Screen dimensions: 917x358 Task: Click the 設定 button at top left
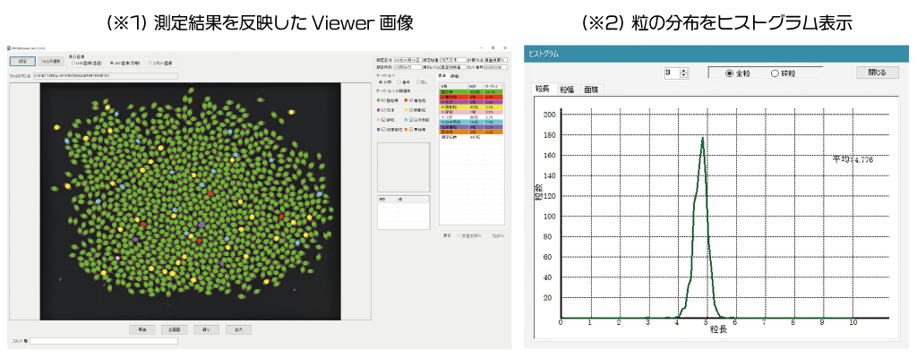click(23, 62)
